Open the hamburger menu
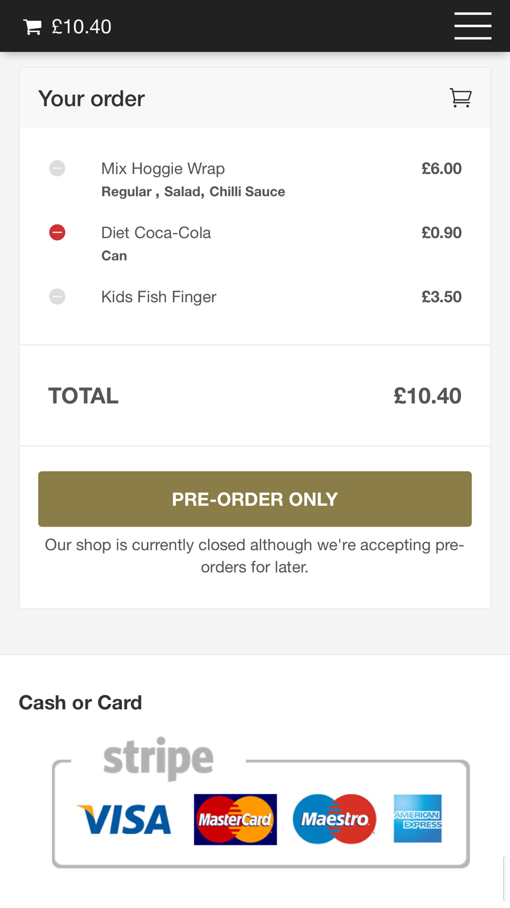 point(473,26)
